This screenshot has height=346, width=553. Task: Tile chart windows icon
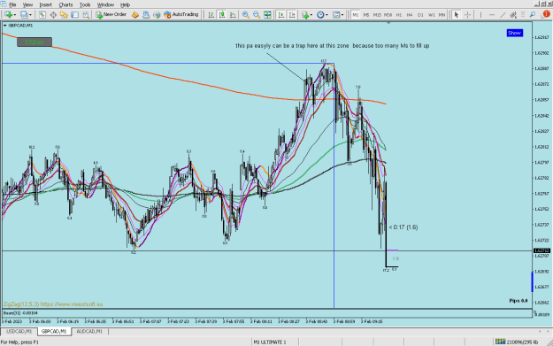click(x=268, y=15)
